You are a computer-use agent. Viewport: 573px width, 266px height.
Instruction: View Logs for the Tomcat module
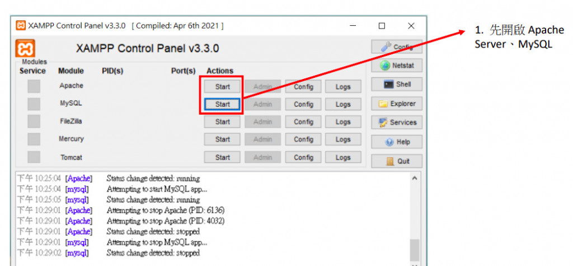(343, 157)
